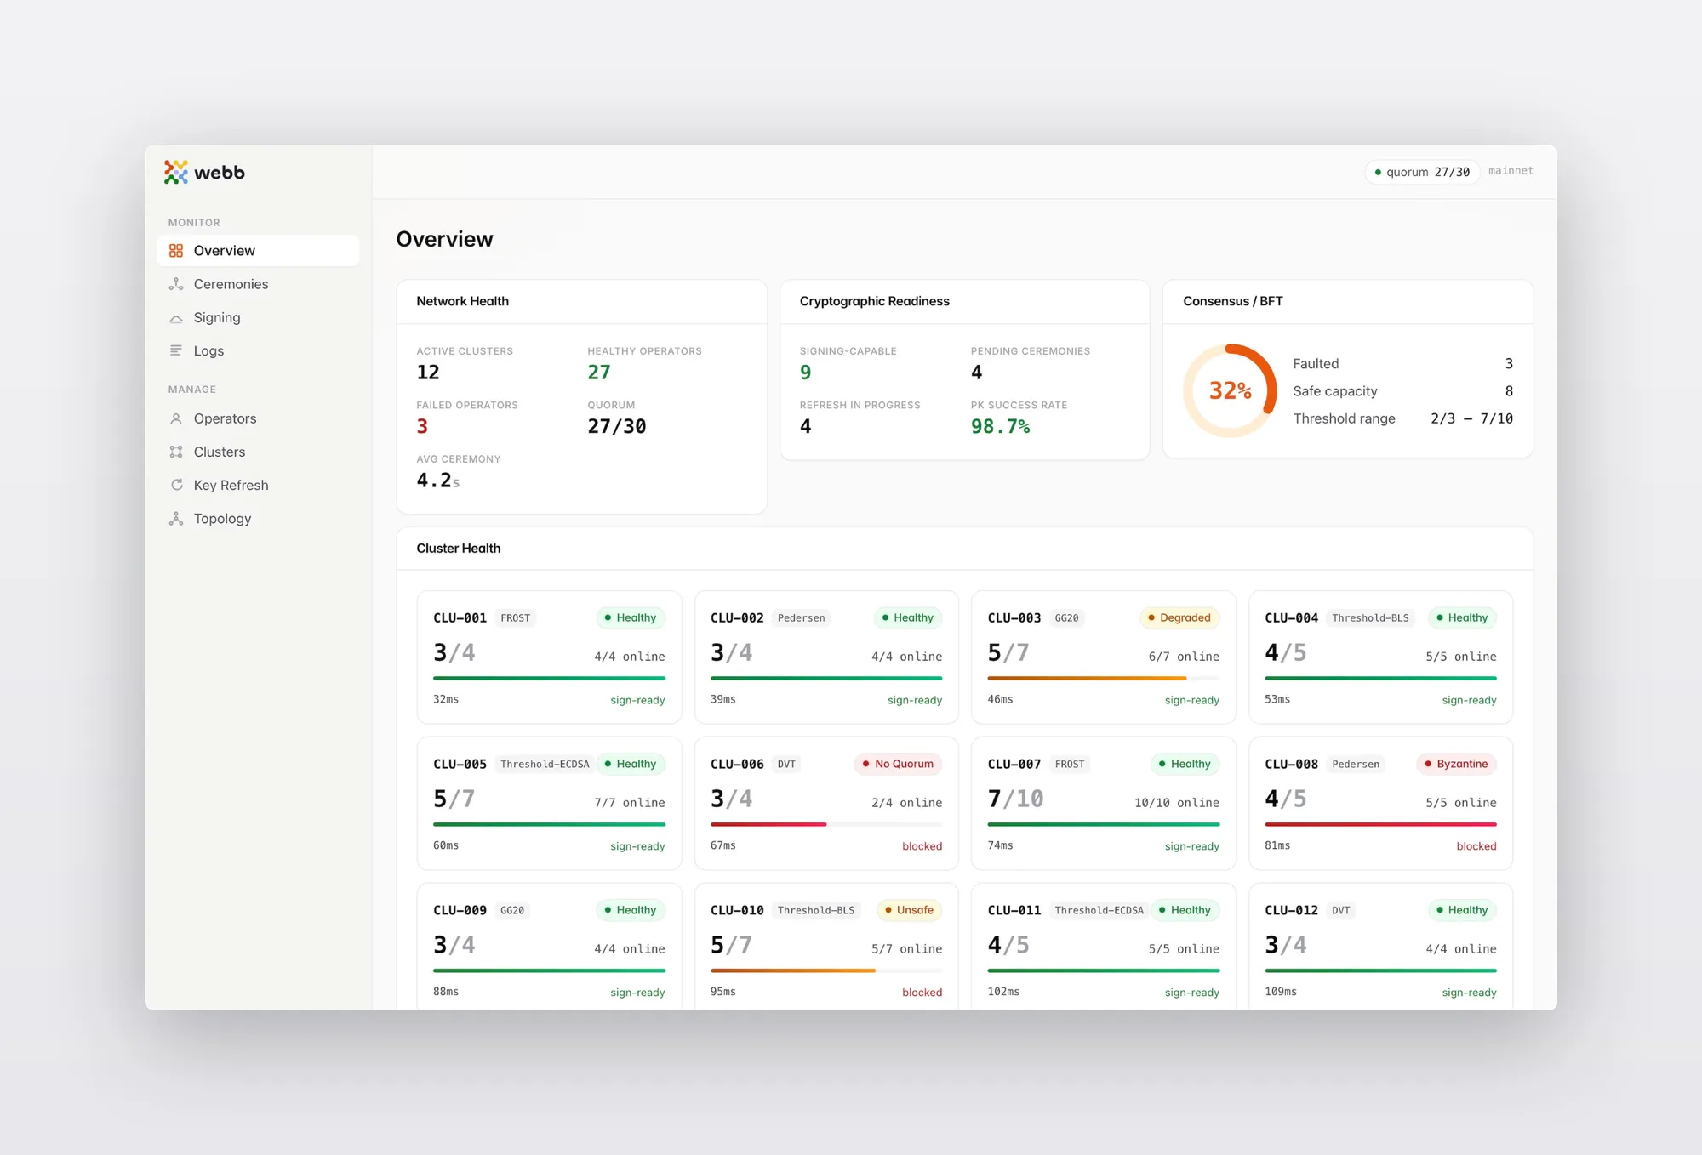
Task: Click the Logs sidebar icon
Action: click(x=176, y=350)
